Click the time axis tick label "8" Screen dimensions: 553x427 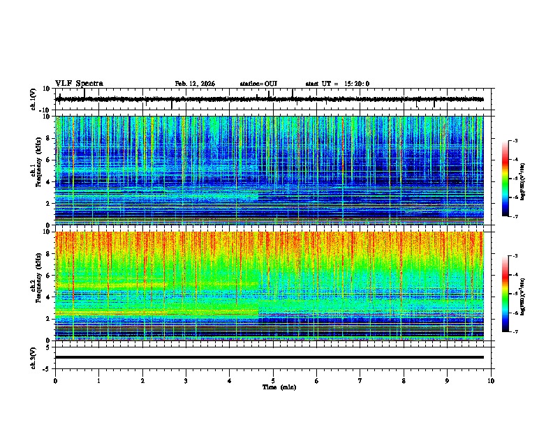(404, 381)
